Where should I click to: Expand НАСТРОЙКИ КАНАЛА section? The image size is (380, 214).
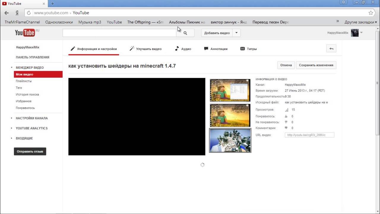coord(12,118)
